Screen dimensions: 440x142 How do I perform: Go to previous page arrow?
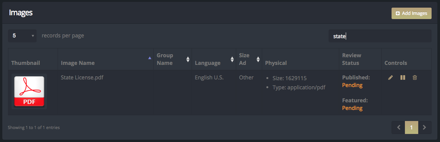(398, 127)
